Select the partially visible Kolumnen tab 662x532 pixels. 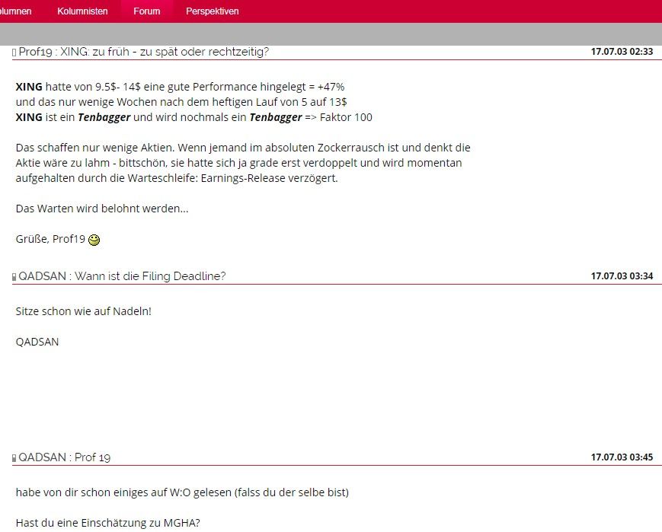(x=15, y=11)
